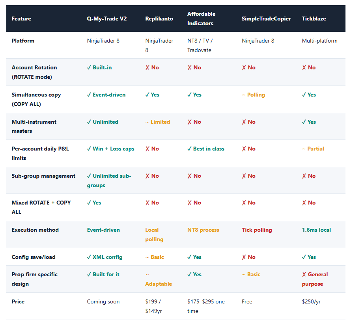Click the Price row label
The width and height of the screenshot is (351, 320).
pos(18,301)
